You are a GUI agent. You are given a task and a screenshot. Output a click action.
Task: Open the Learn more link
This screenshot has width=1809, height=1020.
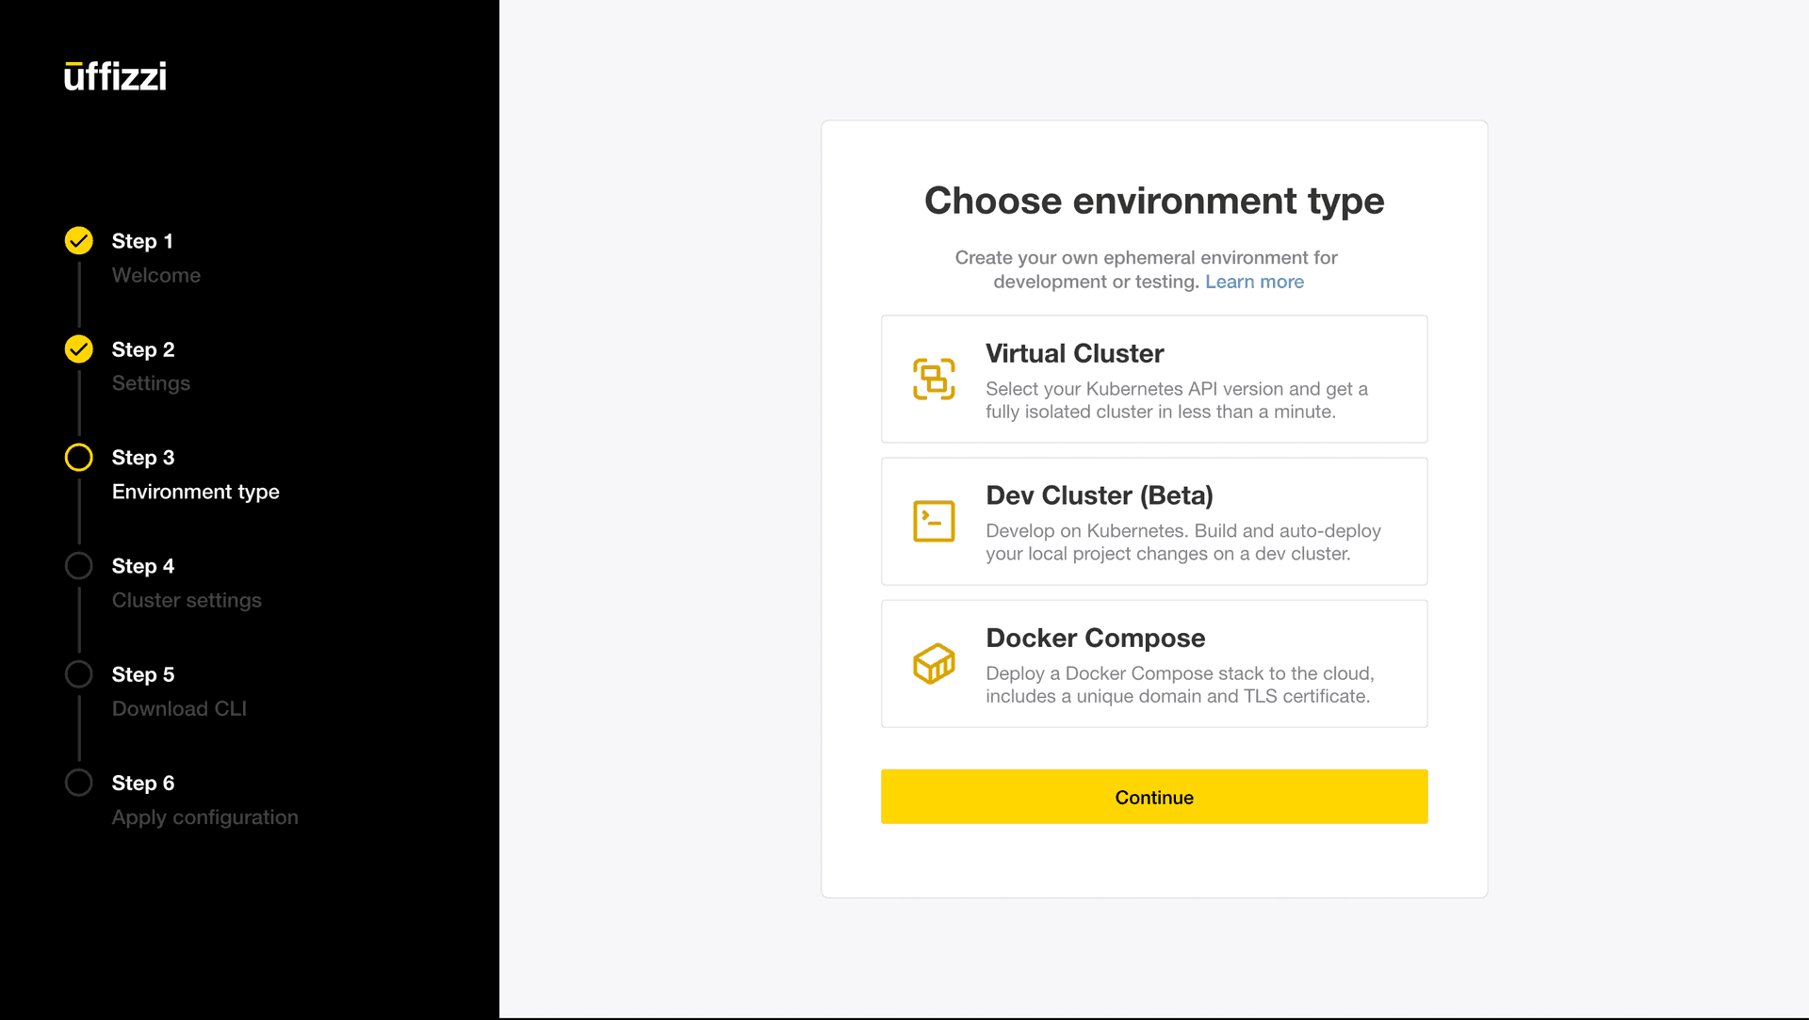(x=1254, y=282)
